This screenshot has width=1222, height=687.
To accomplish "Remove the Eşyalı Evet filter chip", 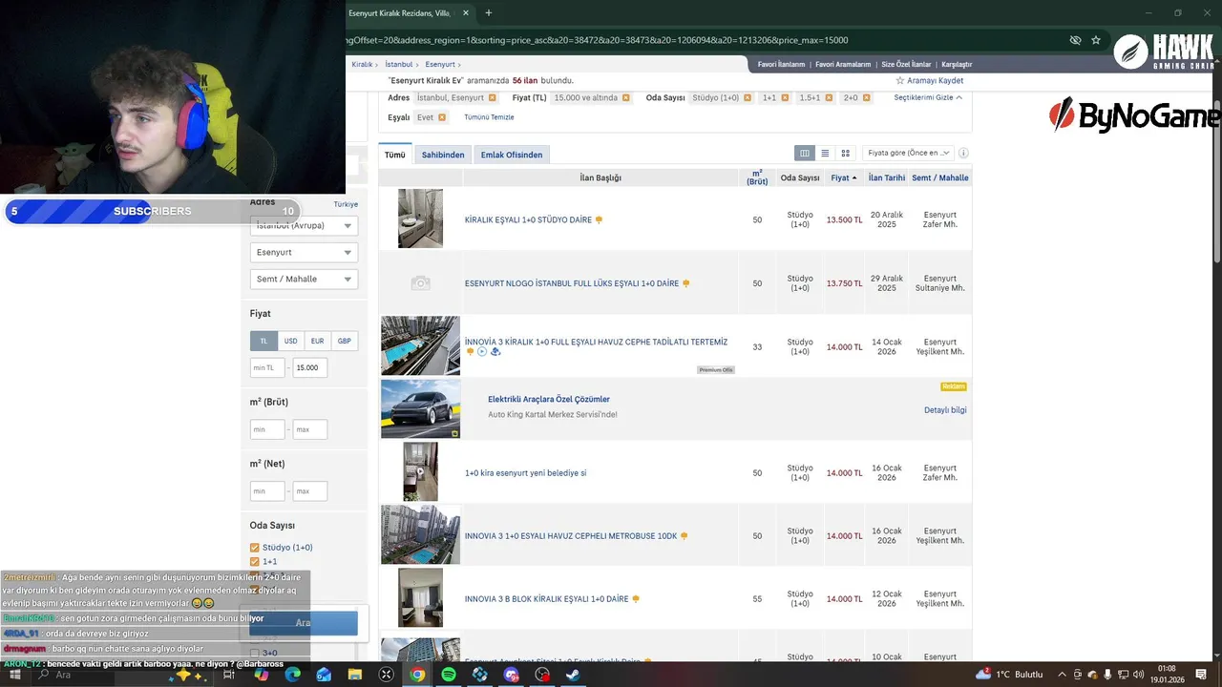I will tap(442, 117).
